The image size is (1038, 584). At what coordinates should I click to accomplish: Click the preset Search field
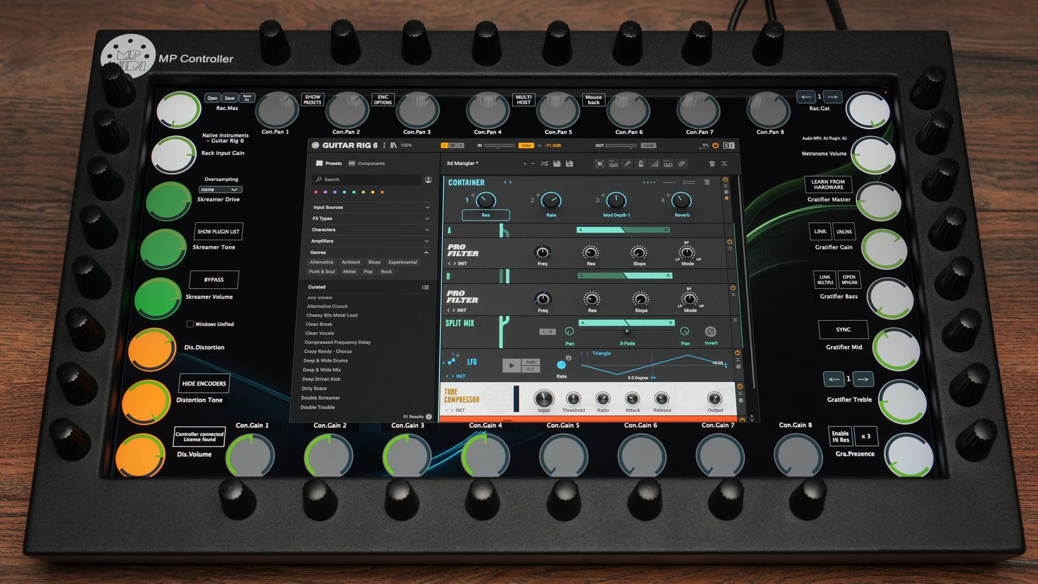[367, 180]
